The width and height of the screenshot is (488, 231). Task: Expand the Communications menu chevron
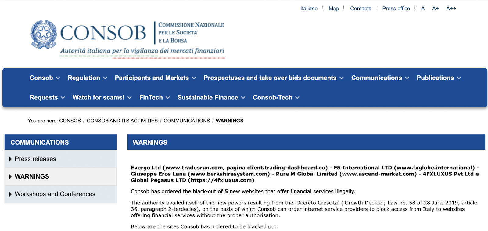click(407, 78)
